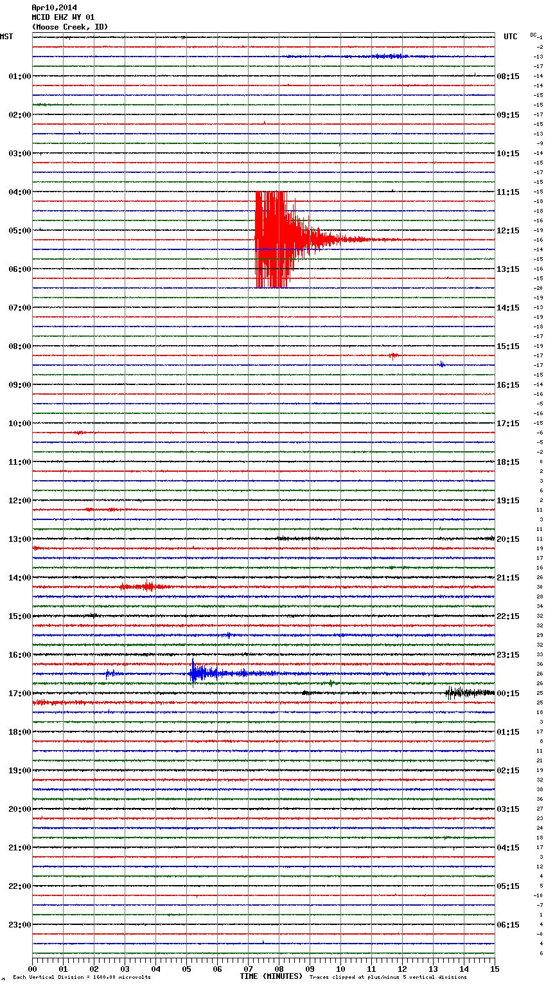Click the 15 tick on the minutes axis
Screen dimensions: 546x986
(x=494, y=969)
